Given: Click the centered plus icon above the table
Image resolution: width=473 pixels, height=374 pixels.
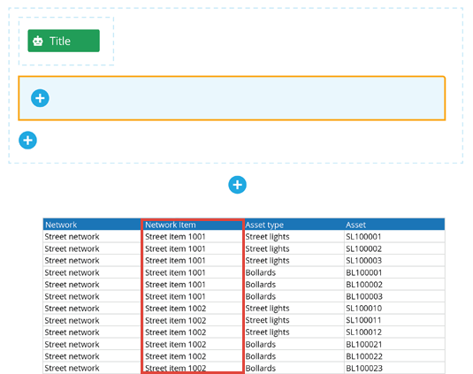Looking at the screenshot, I should point(238,185).
